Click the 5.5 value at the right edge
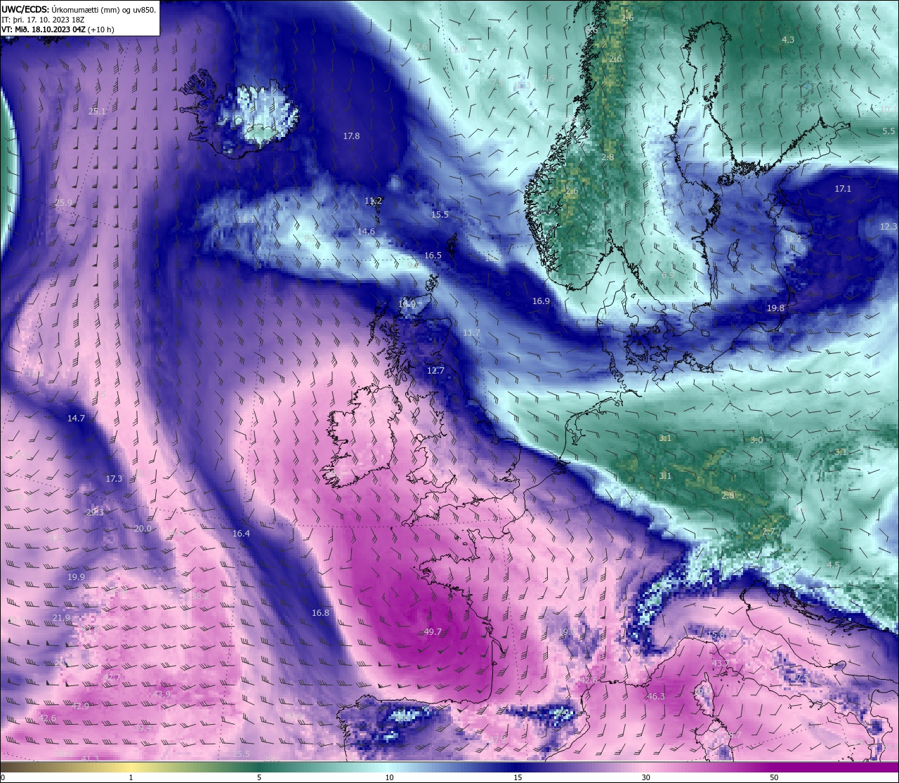The height and width of the screenshot is (783, 899). (888, 131)
